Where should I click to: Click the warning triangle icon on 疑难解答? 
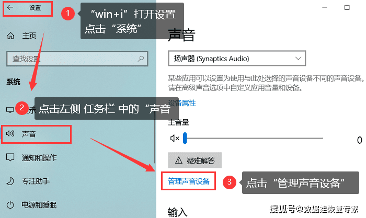[179, 160]
